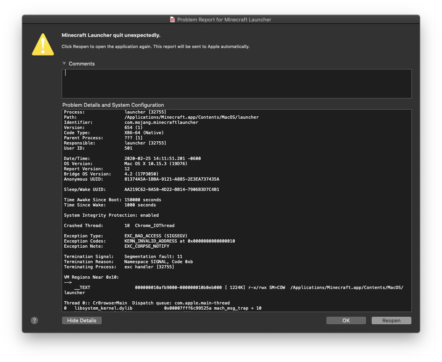The height and width of the screenshot is (362, 442).
Task: Click the 'Process: launcher [32755]' line
Action: pyautogui.click(x=115, y=112)
